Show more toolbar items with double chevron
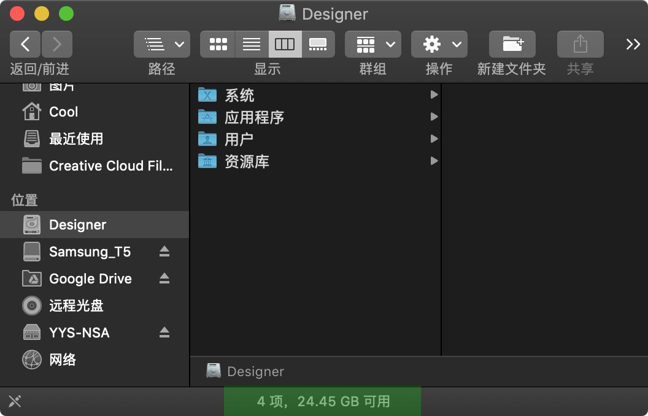The image size is (648, 416). click(x=633, y=44)
